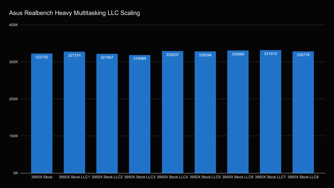The image size is (334, 188).
Task: Click the "3950X Stock LLC4" x-axis label
Action: click(x=172, y=177)
